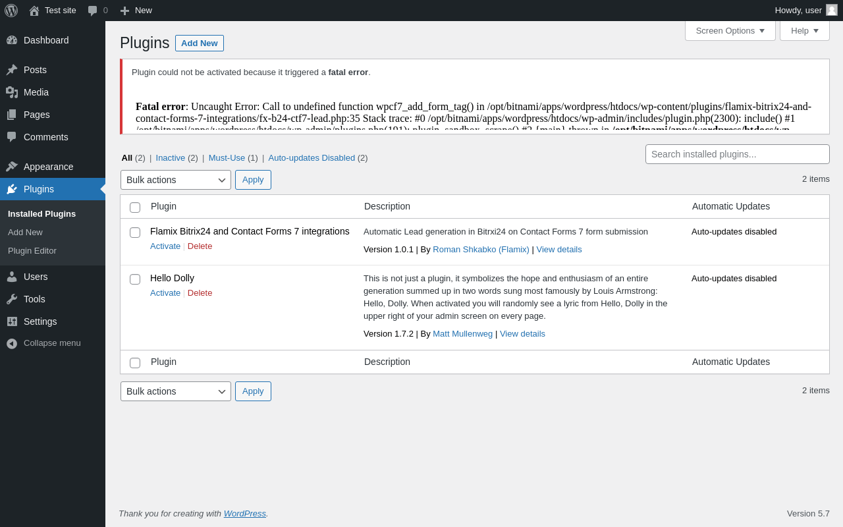Click the Add New button beside Plugins heading
Viewport: 843px width, 527px height.
click(x=200, y=43)
